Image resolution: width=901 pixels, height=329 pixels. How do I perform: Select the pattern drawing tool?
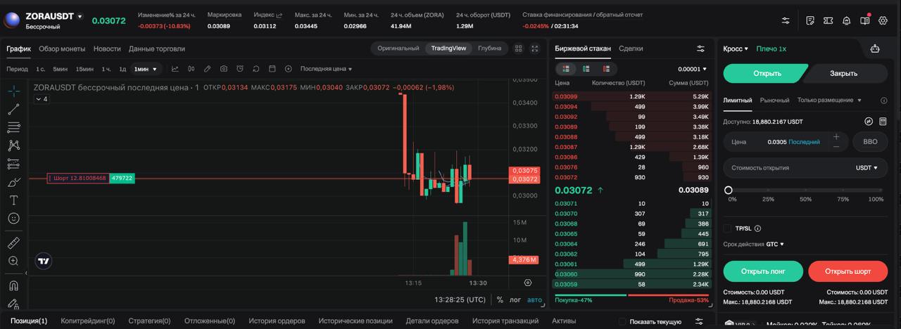pyautogui.click(x=13, y=146)
